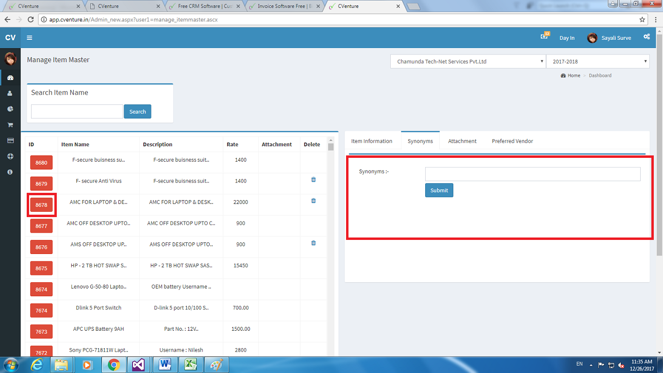Screen dimensions: 663x373
Task: Open Internet Explorer from the taskbar
Action: [36, 365]
